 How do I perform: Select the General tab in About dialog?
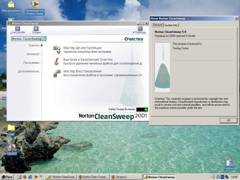click(x=157, y=25)
